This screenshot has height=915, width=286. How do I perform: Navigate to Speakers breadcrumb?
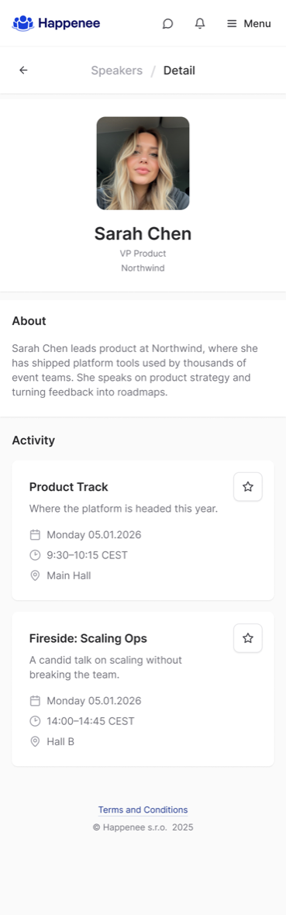tap(117, 71)
